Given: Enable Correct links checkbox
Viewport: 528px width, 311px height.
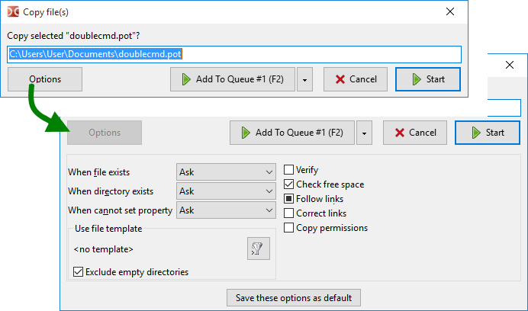Looking at the screenshot, I should [289, 213].
